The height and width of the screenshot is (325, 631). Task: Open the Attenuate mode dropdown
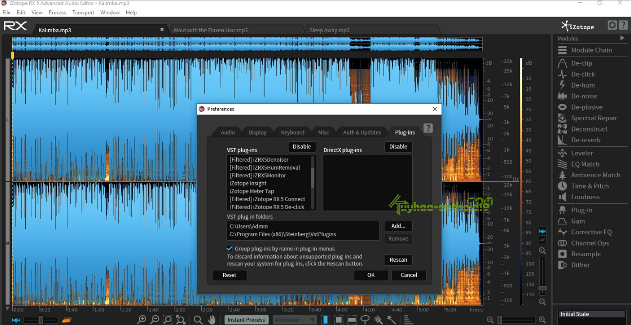(x=294, y=320)
